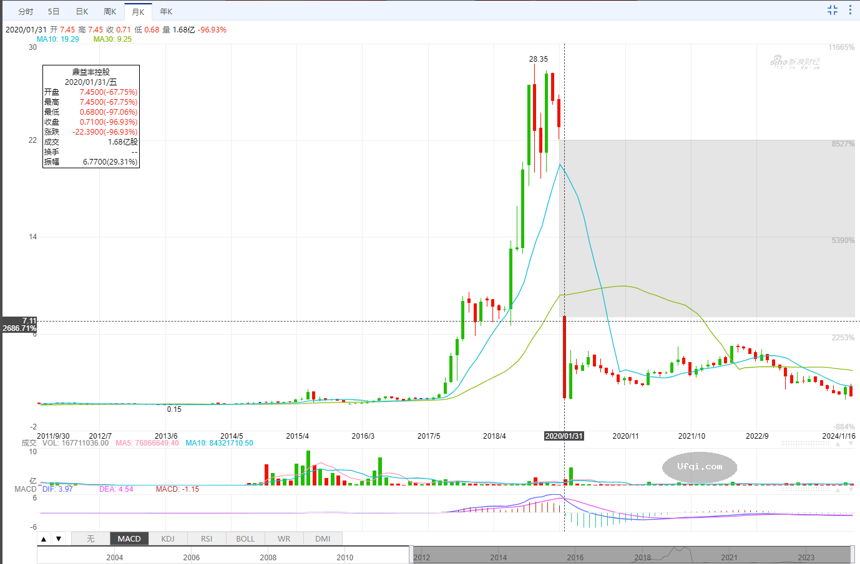
Task: Show the RSI indicator
Action: [207, 539]
